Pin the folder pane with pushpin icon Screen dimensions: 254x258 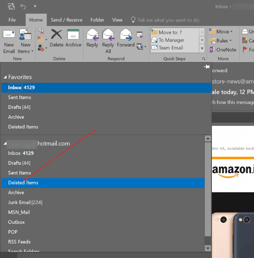207,67
